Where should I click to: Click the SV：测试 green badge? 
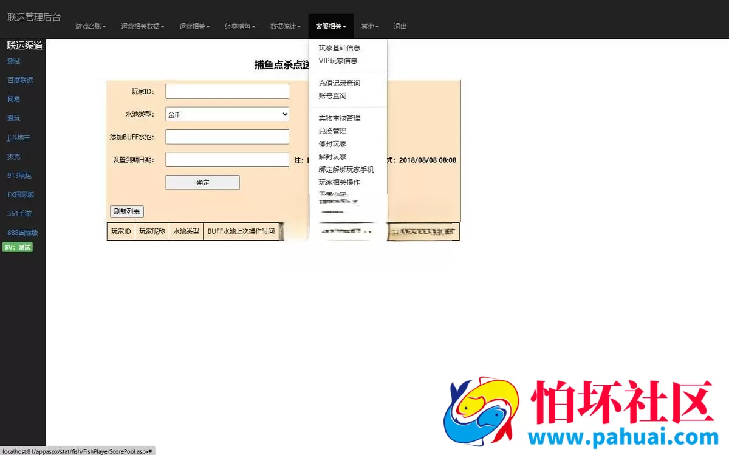[18, 247]
